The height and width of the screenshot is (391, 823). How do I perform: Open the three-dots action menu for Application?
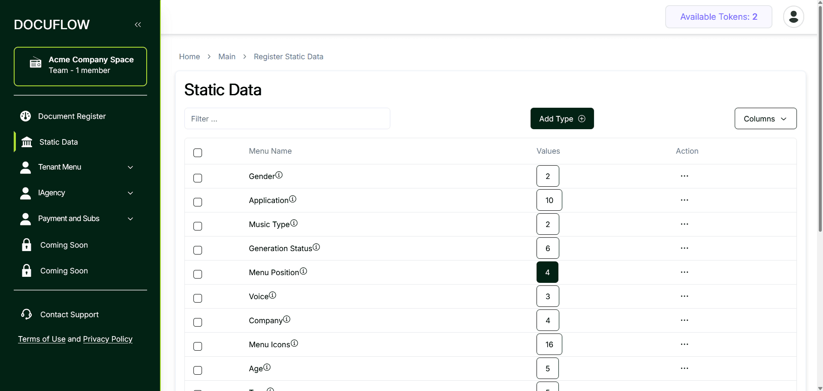pos(684,200)
